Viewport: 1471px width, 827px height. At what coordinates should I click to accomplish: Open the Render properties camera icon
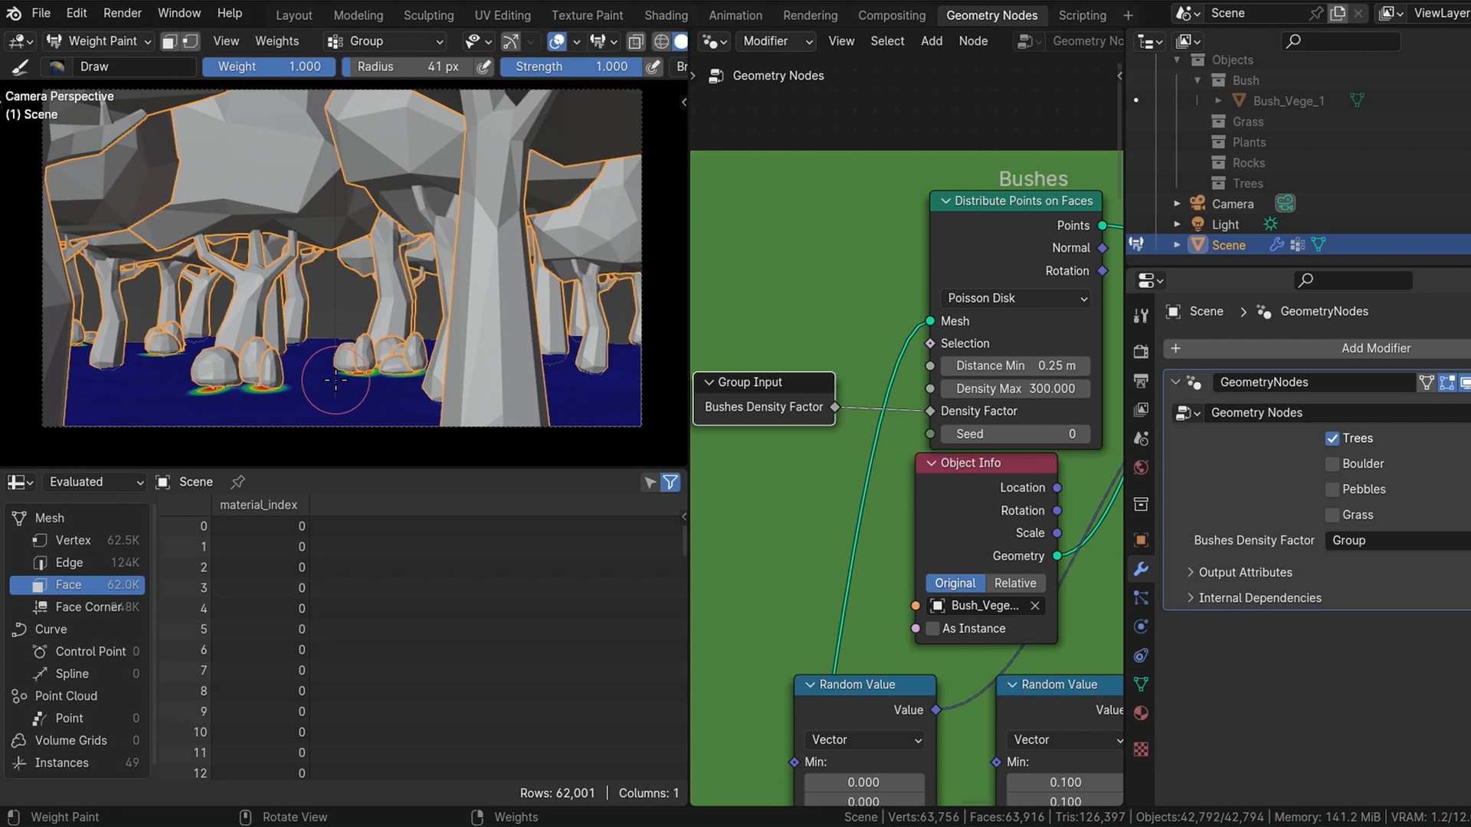pos(1141,351)
